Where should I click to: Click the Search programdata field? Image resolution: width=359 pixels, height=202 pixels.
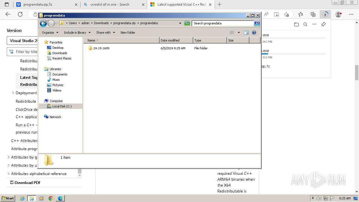pos(223,23)
